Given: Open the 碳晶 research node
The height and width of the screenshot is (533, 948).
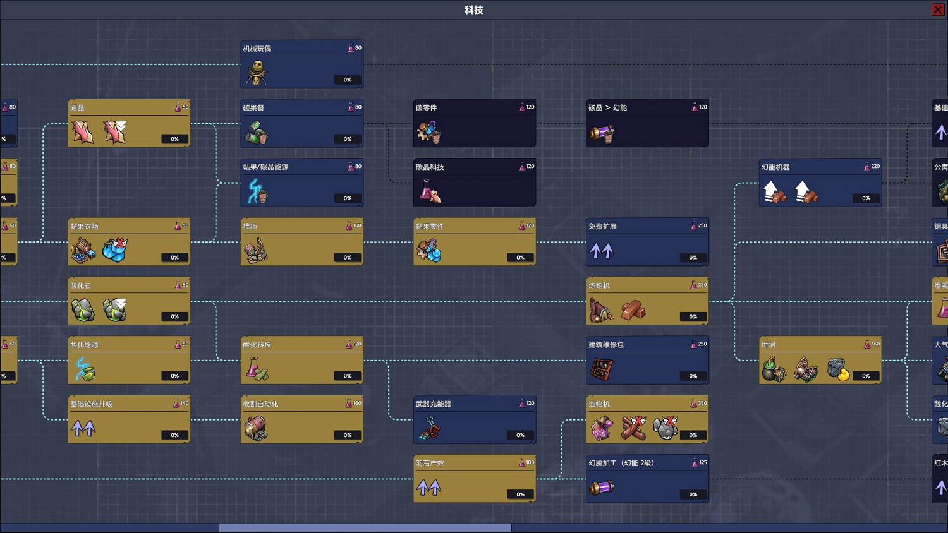Looking at the screenshot, I should coord(129,123).
